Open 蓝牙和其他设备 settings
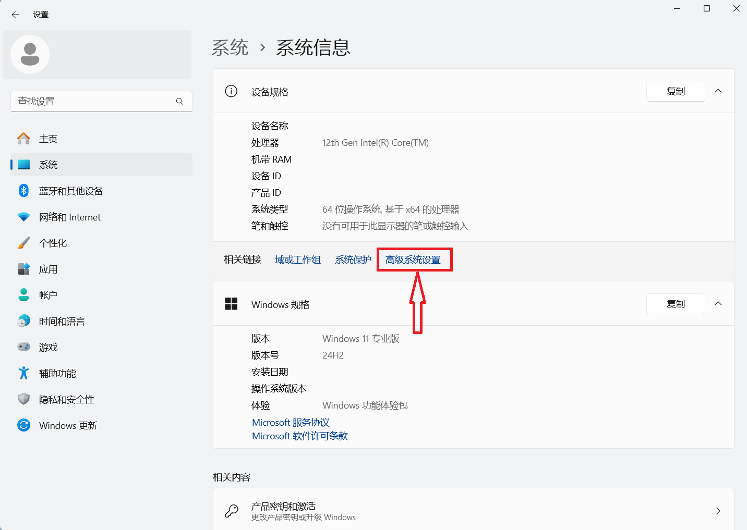The image size is (747, 530). pyautogui.click(x=71, y=191)
